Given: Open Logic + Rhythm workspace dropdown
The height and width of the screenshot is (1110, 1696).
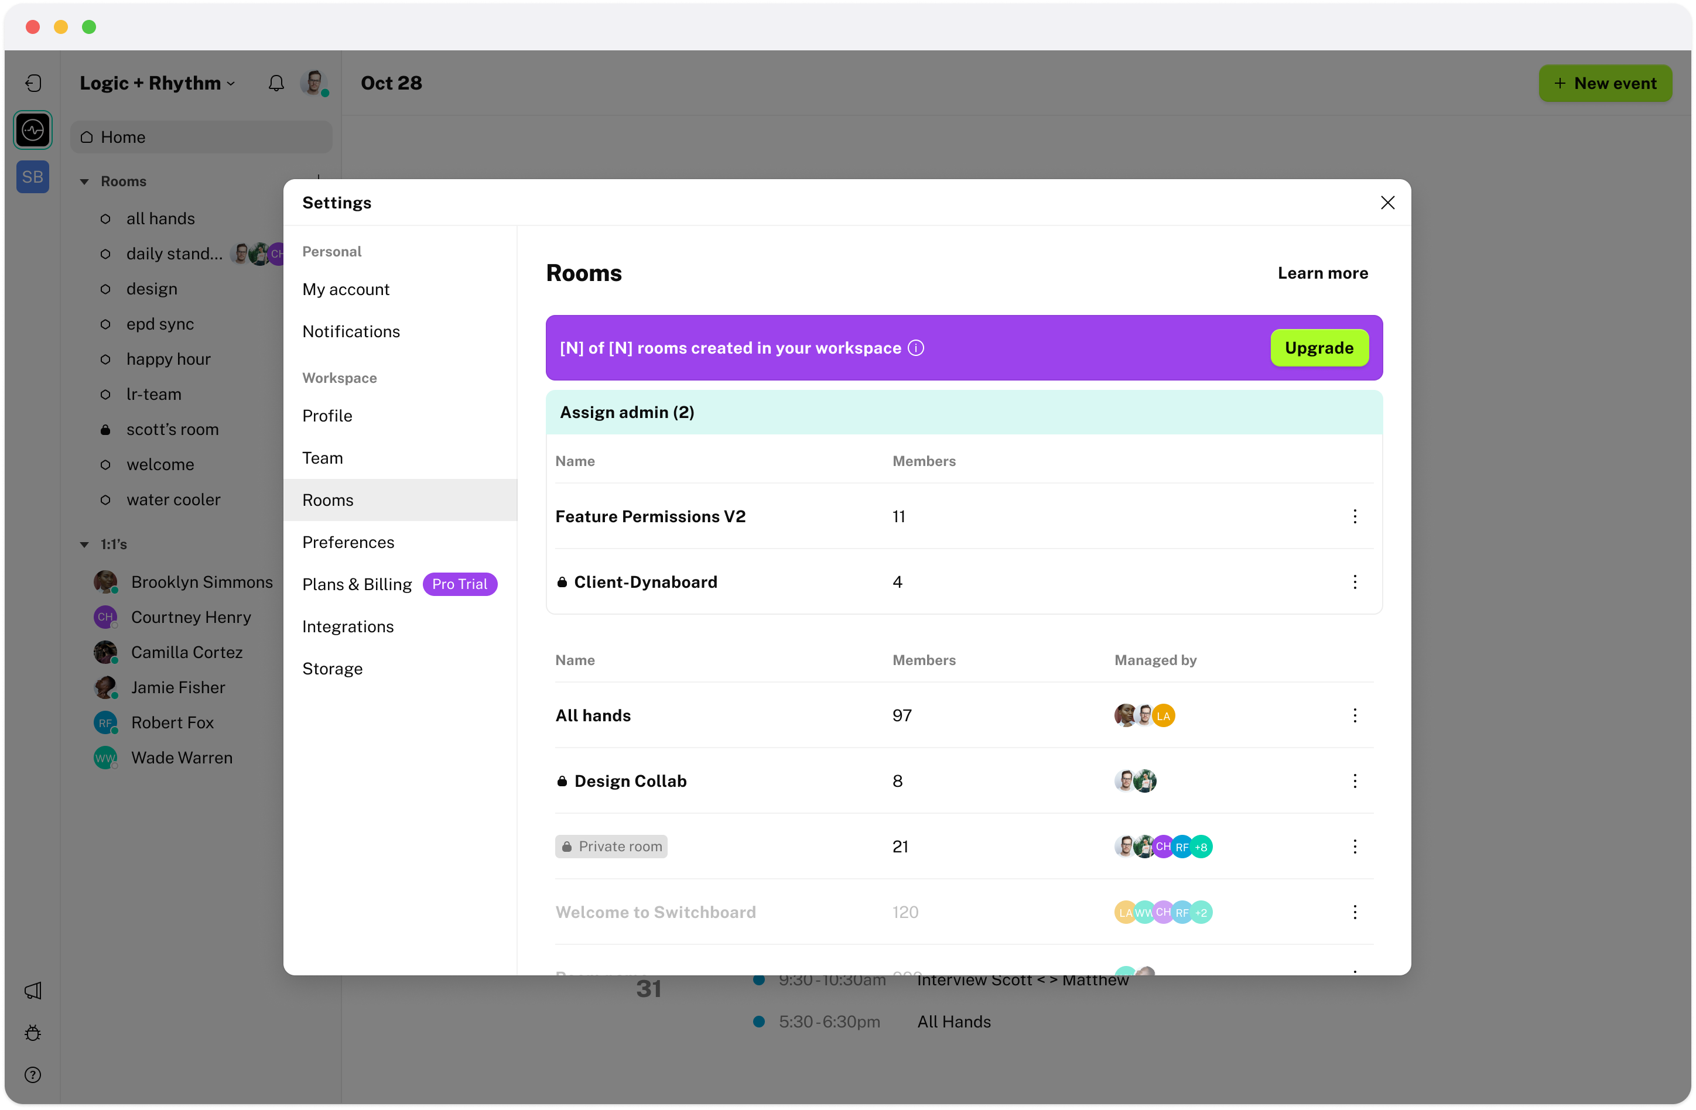Looking at the screenshot, I should (157, 83).
